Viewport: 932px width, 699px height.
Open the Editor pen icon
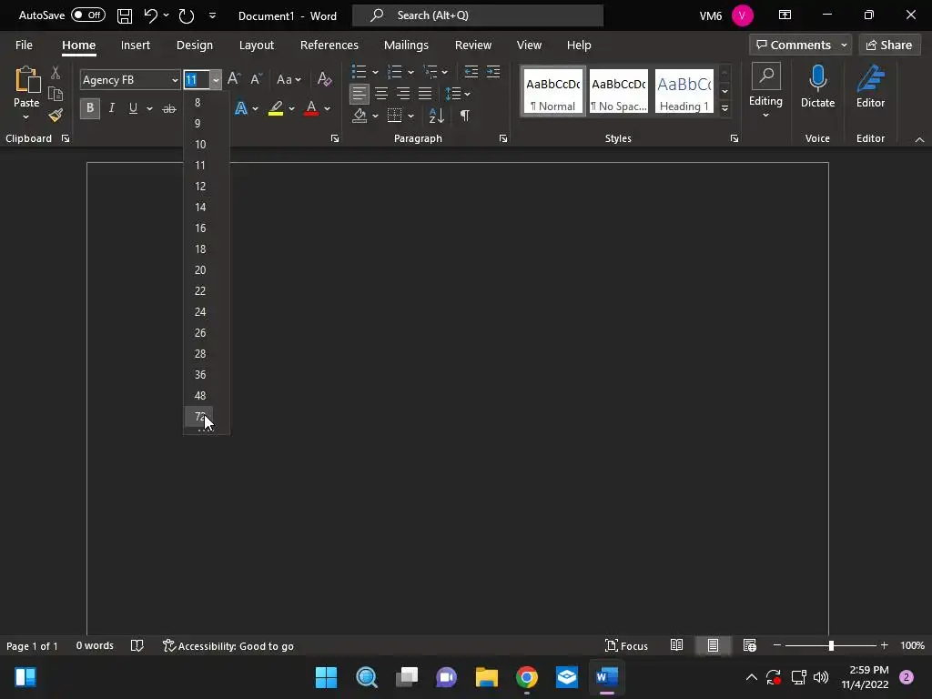coord(870,86)
